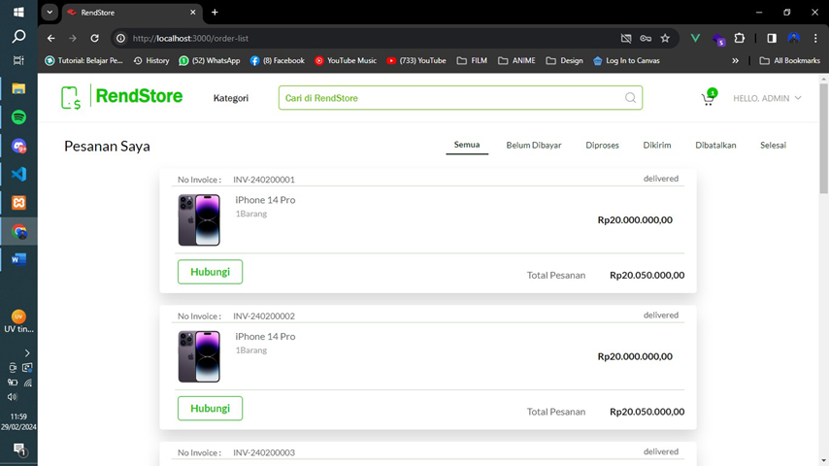Open the tab search dropdown arrow
829x466 pixels.
point(50,13)
